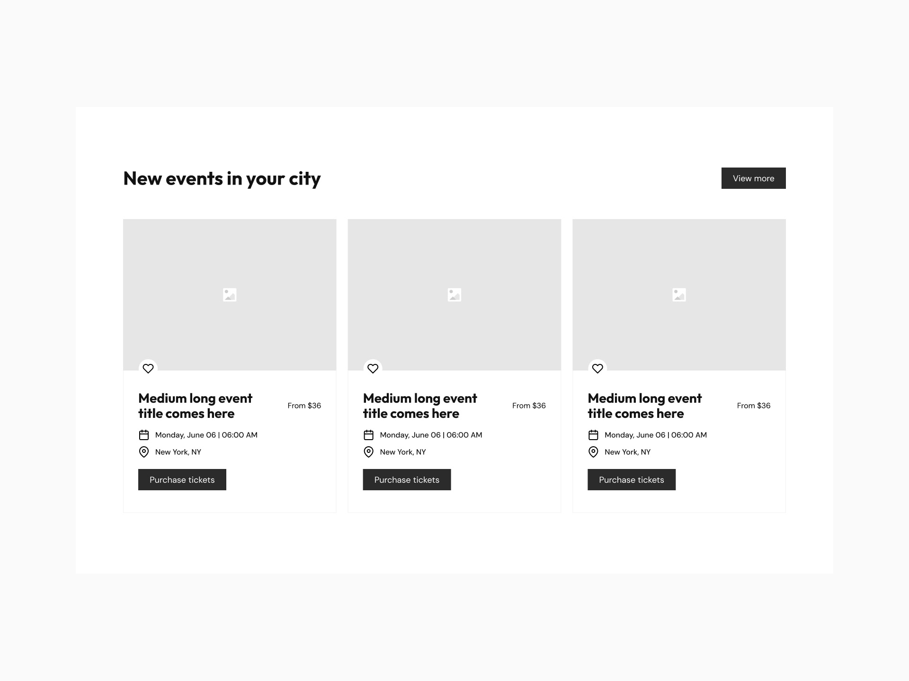Click calendar icon on first event card
Viewport: 909px width, 681px height.
144,435
